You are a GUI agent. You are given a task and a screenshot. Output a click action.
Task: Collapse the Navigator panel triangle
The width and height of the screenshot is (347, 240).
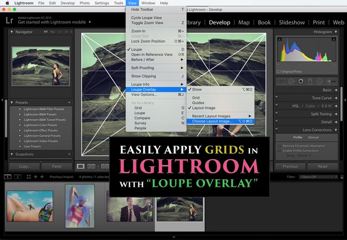[12, 32]
